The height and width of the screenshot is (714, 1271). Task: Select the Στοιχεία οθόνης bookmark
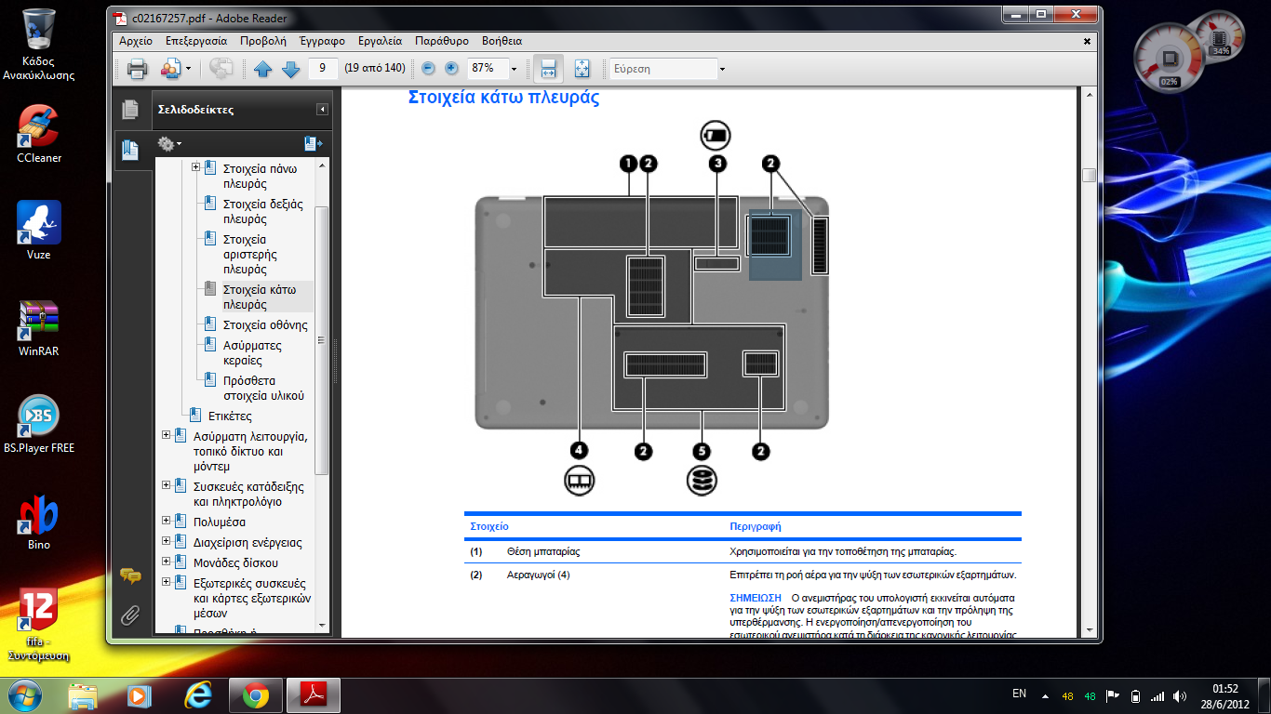click(x=264, y=324)
